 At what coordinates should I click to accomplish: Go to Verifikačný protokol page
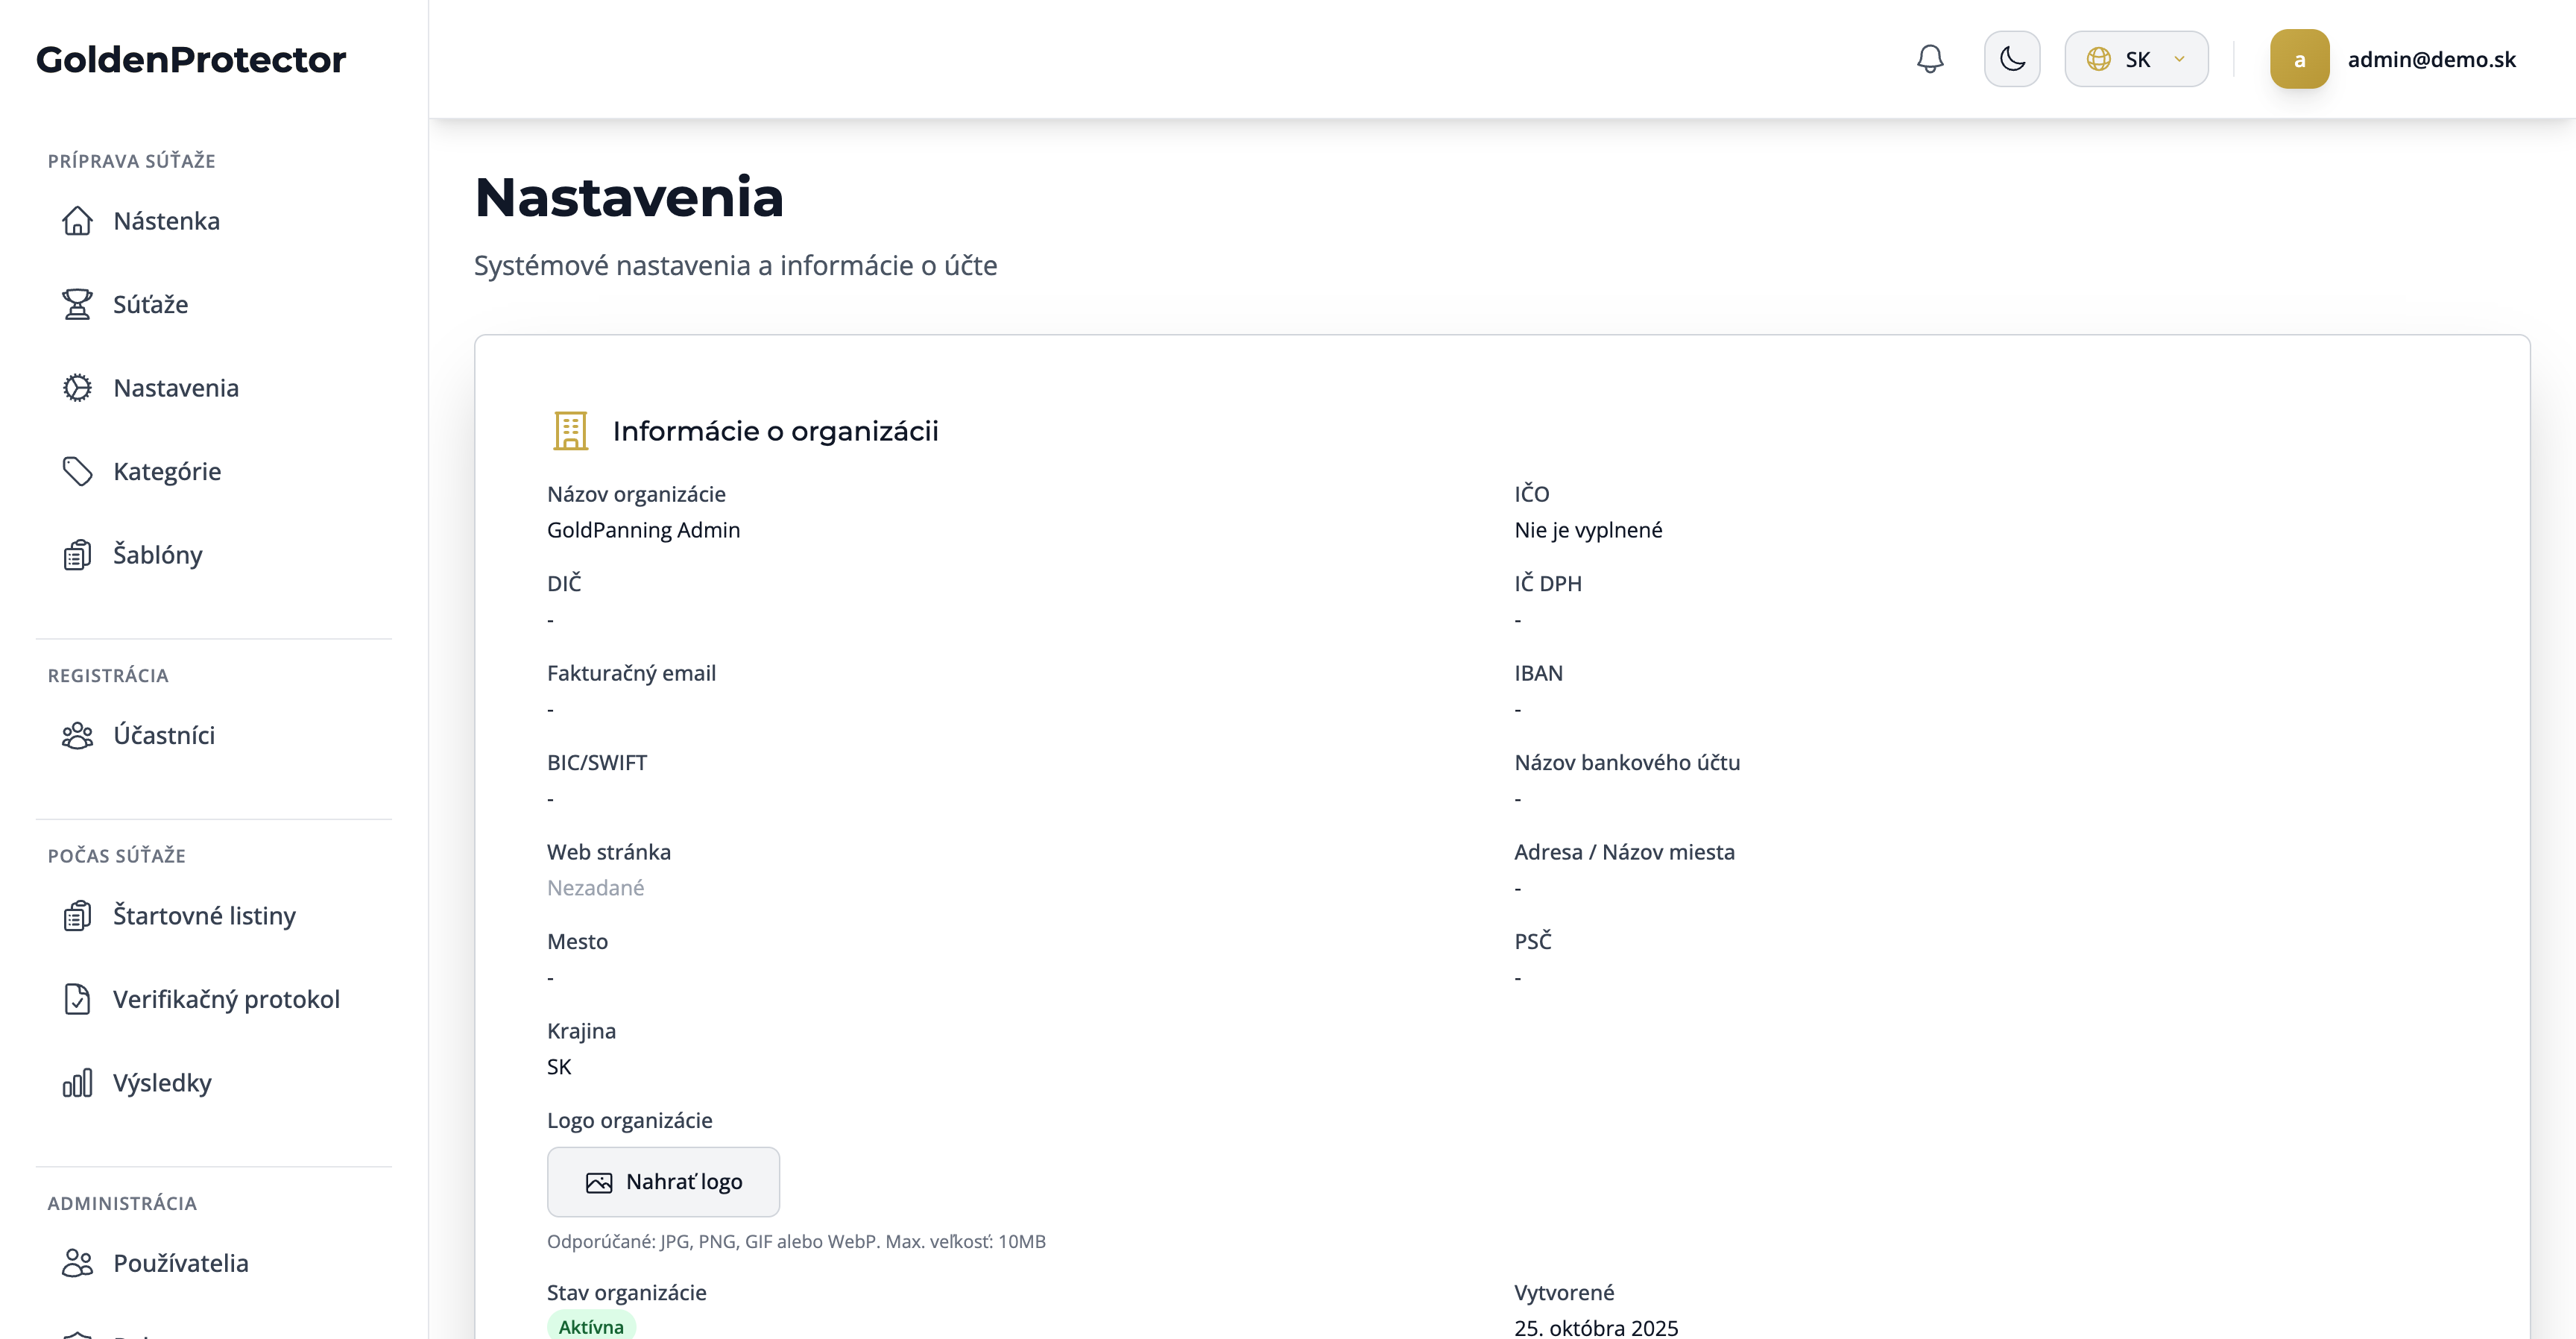click(x=226, y=999)
